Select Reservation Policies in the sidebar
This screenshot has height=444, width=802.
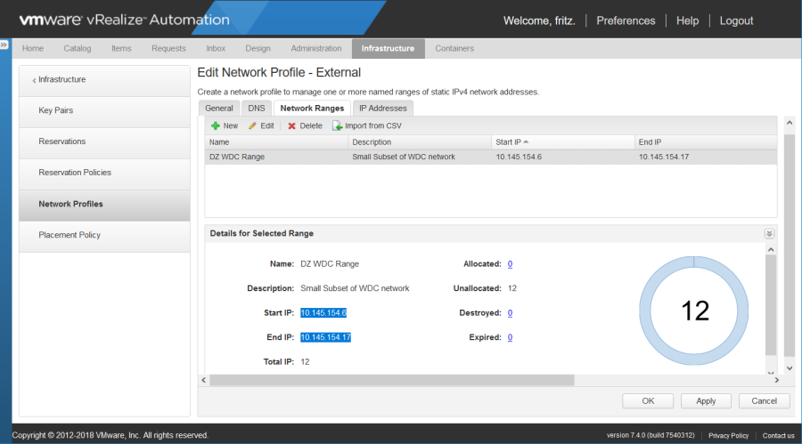[75, 173]
